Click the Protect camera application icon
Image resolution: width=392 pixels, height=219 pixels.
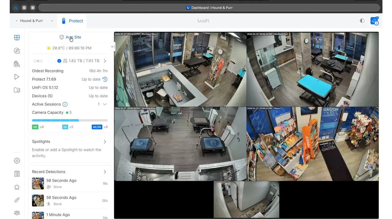(63, 21)
